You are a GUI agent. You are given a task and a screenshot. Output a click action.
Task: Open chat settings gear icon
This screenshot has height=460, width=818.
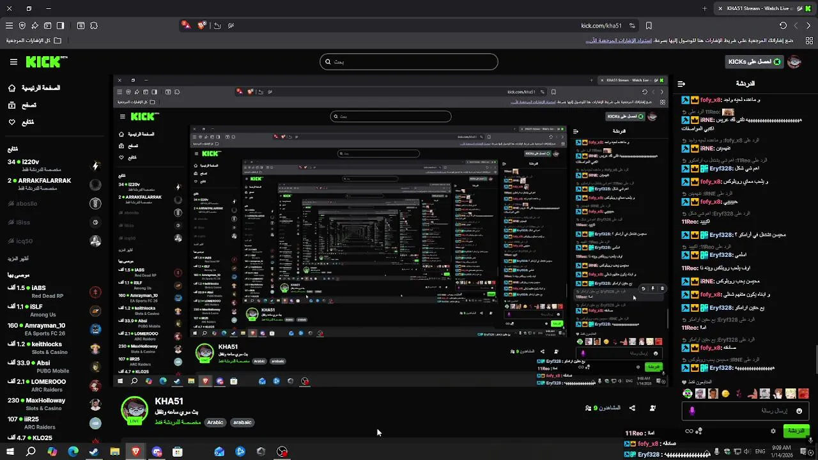(773, 431)
